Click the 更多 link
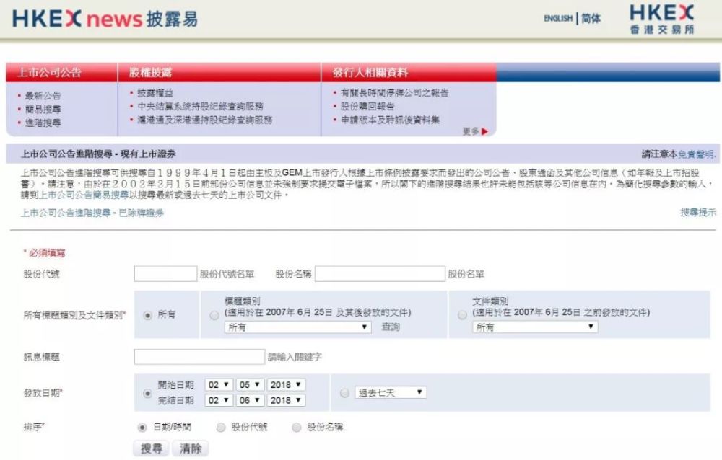The image size is (722, 460). click(471, 131)
